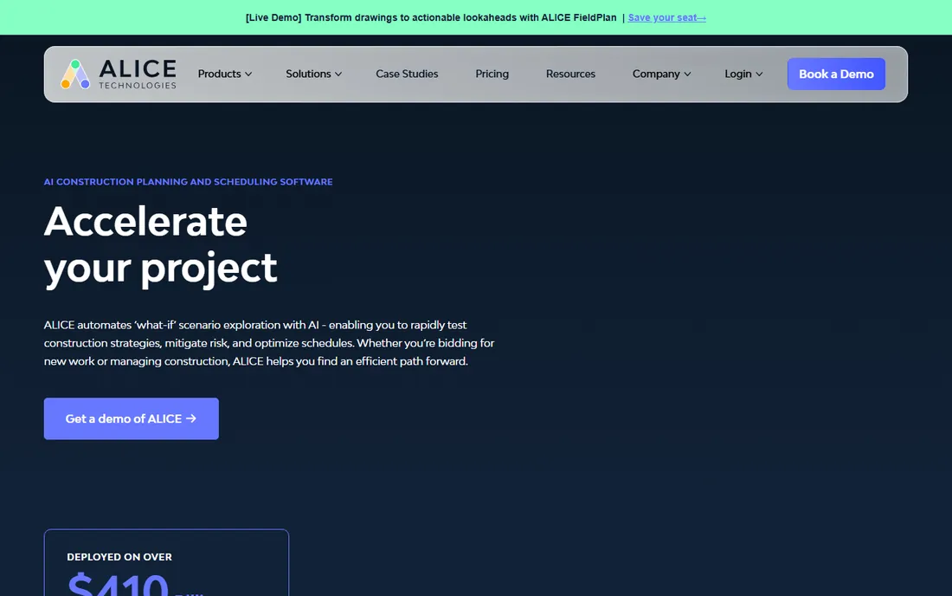
Task: Navigate to Resources
Action: click(570, 74)
